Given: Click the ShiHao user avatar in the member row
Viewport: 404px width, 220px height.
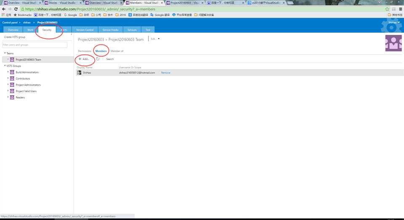Looking at the screenshot, I should point(80,73).
